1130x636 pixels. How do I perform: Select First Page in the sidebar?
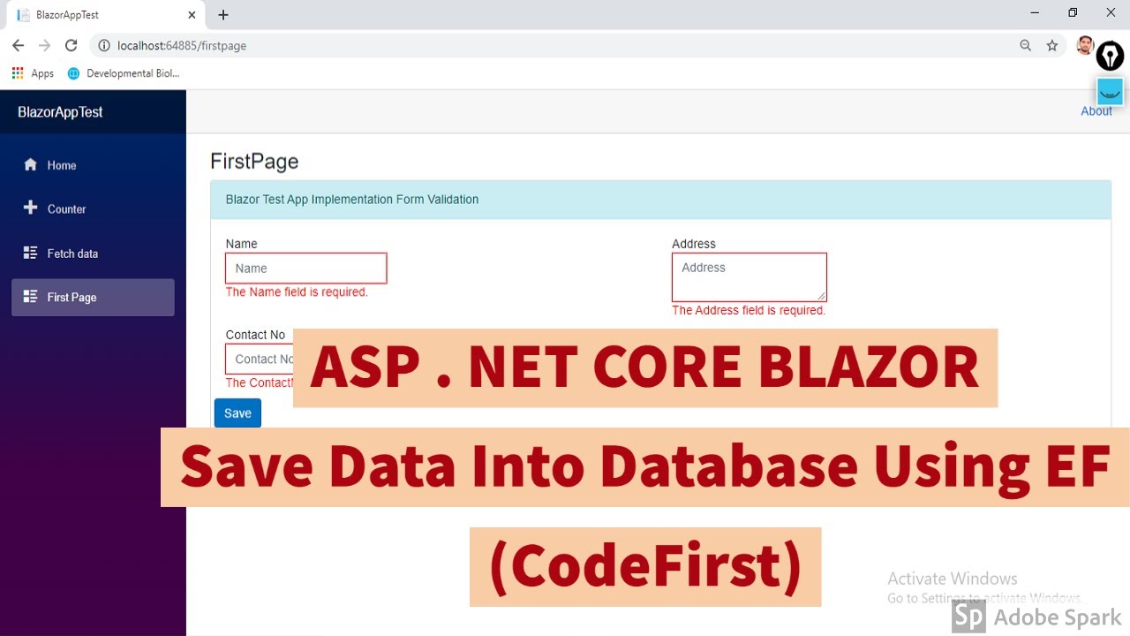pos(93,298)
